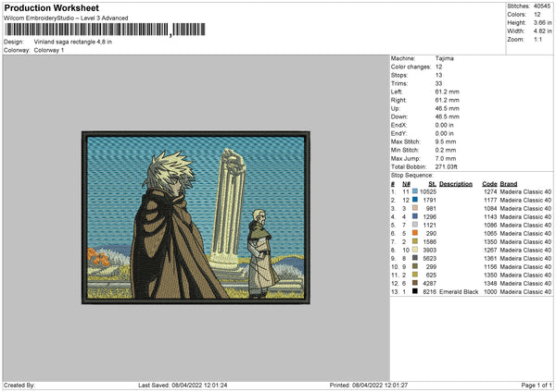Image resolution: width=556 pixels, height=392 pixels.
Task: Pick the light gray swatch for code 1086
Action: point(415,225)
